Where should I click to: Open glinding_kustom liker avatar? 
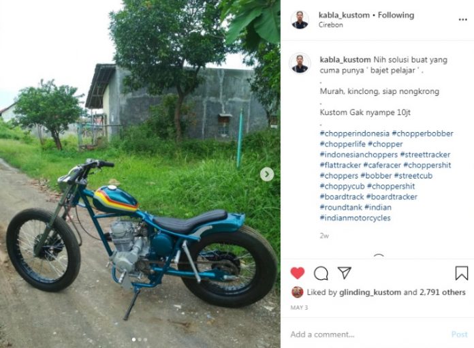[x=298, y=292]
